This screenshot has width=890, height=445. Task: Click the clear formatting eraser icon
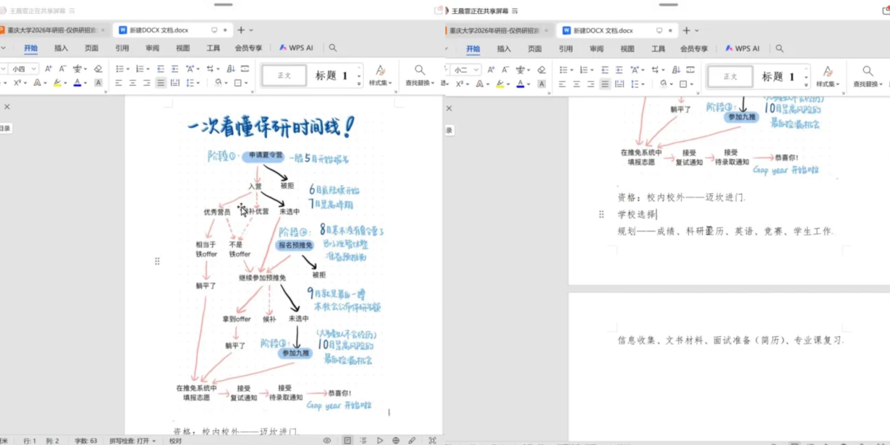pyautogui.click(x=98, y=69)
